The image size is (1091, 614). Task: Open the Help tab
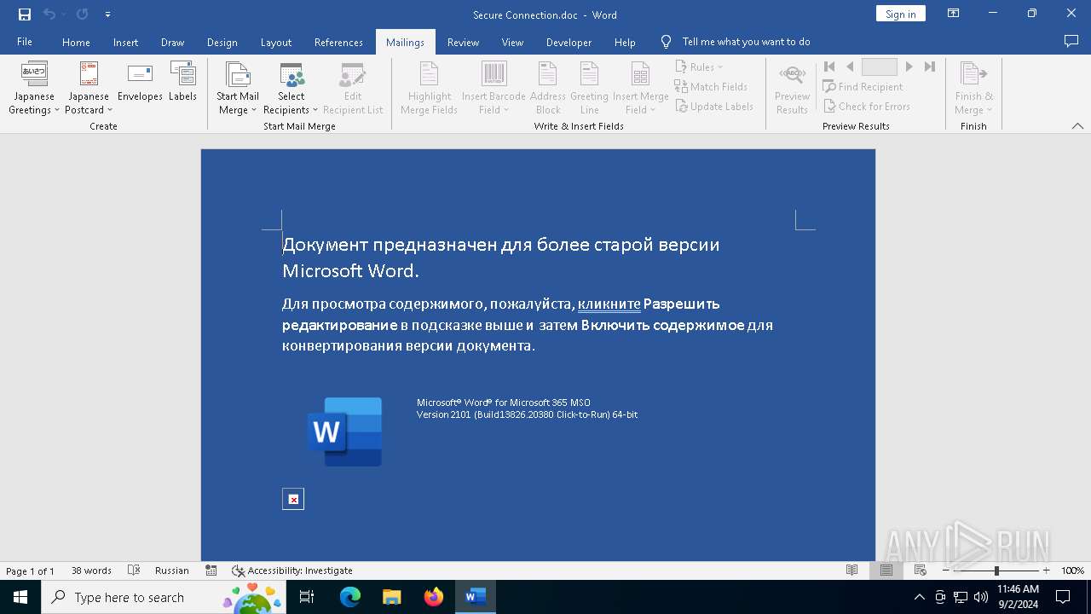tap(625, 42)
